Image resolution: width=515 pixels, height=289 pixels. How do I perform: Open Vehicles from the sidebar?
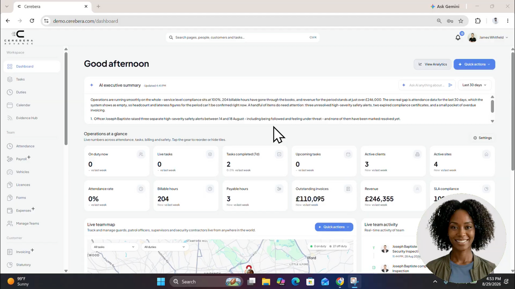32,172
